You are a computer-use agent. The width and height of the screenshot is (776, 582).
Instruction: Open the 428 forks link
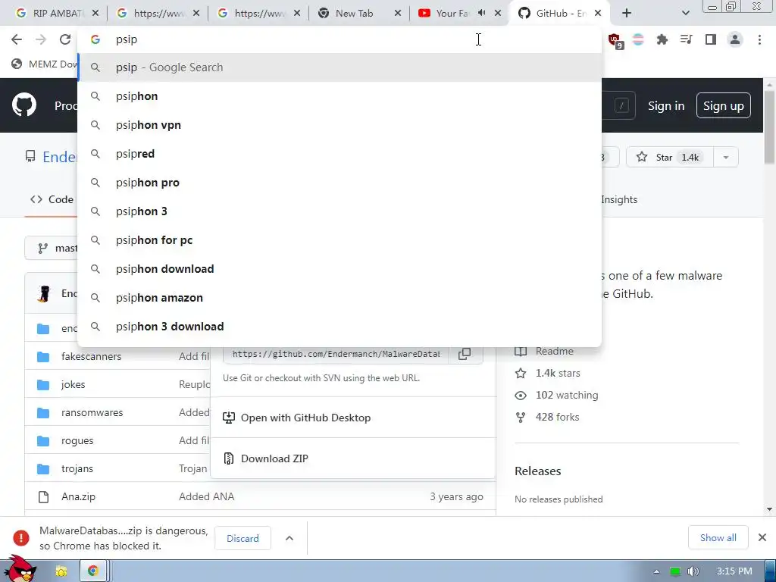click(557, 417)
